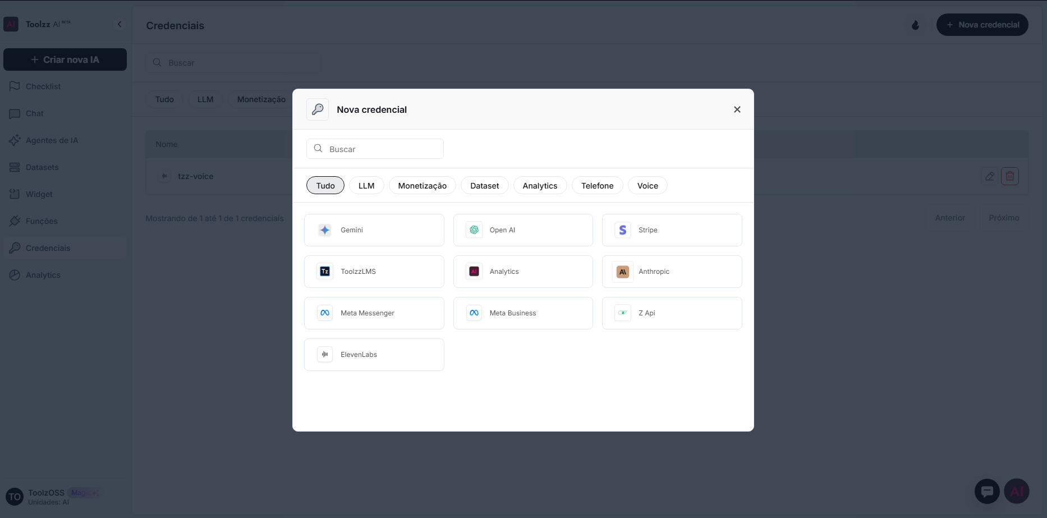Click the droplet theme icon in header
Viewport: 1047px width, 518px height.
tap(916, 25)
